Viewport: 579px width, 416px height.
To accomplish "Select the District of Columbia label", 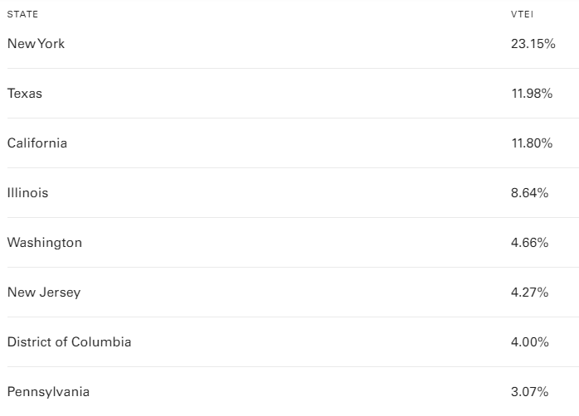I will pos(69,341).
